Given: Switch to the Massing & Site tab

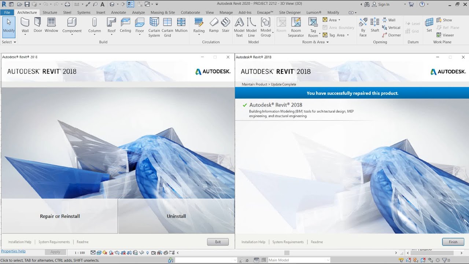Looking at the screenshot, I should tap(163, 12).
